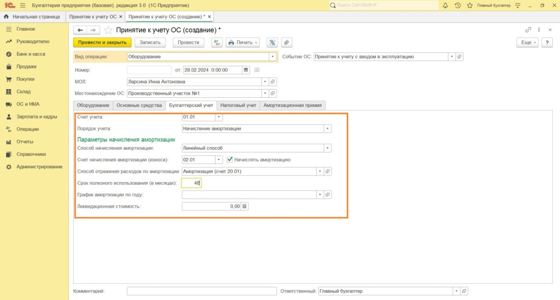560x300 pixels.
Task: Click the paperclip attached files icon
Action: click(x=286, y=43)
